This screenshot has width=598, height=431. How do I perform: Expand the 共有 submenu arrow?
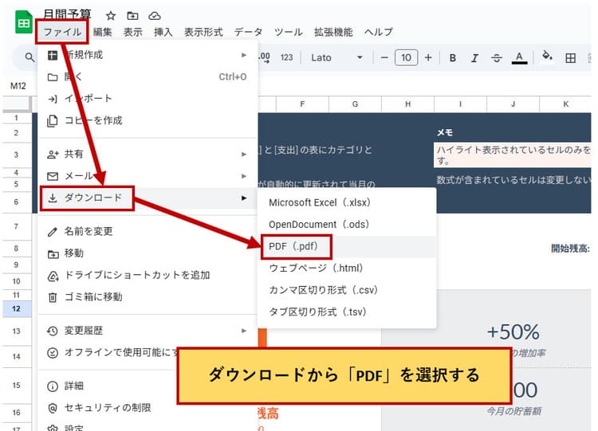[x=244, y=154]
